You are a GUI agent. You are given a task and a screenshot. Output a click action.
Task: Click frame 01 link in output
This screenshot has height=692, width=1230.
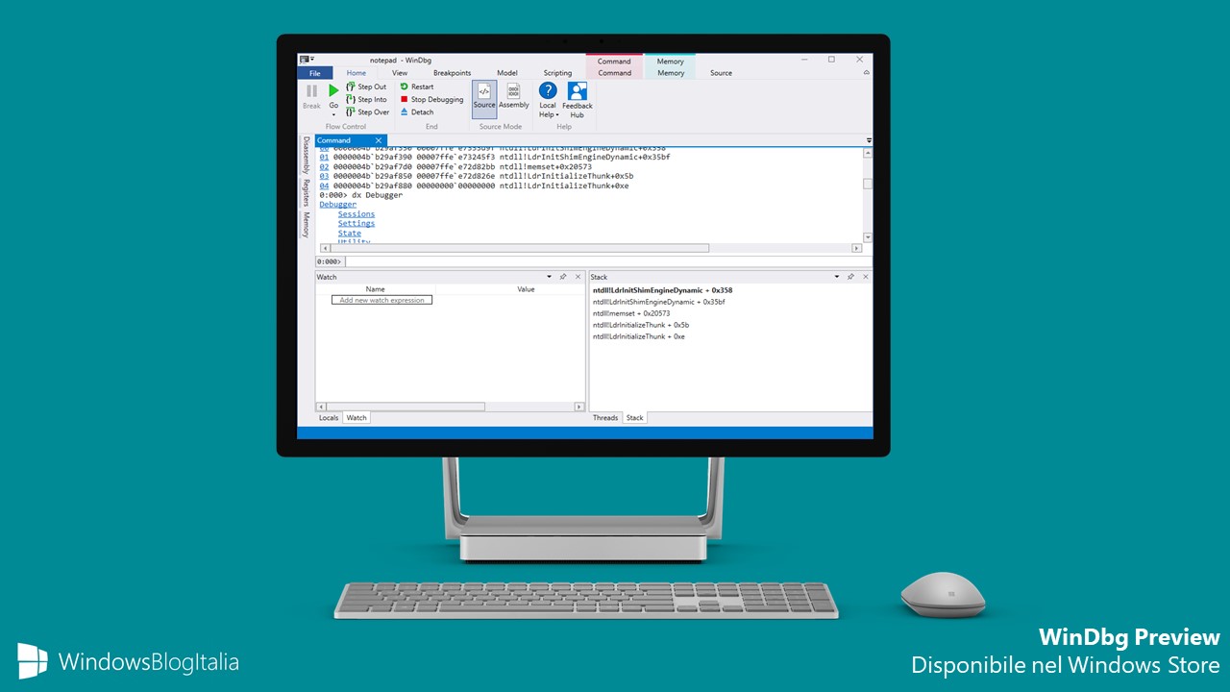(324, 157)
